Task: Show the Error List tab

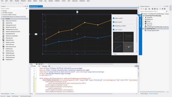Action: click(3, 96)
